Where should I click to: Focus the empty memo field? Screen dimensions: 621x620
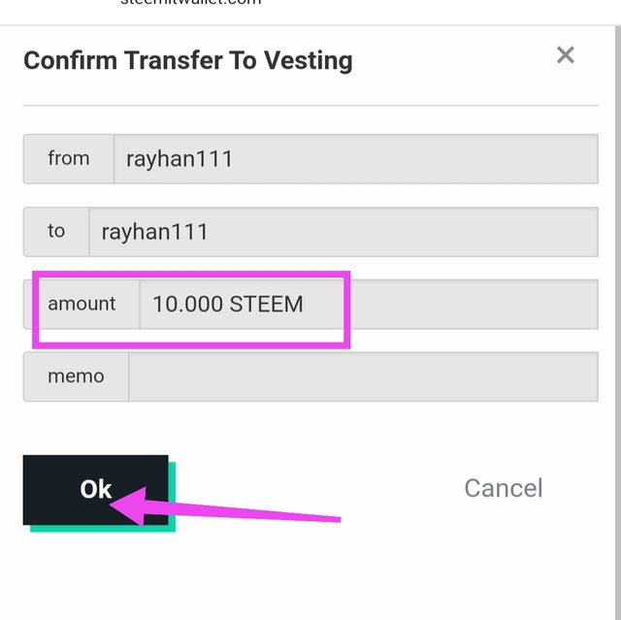[363, 376]
